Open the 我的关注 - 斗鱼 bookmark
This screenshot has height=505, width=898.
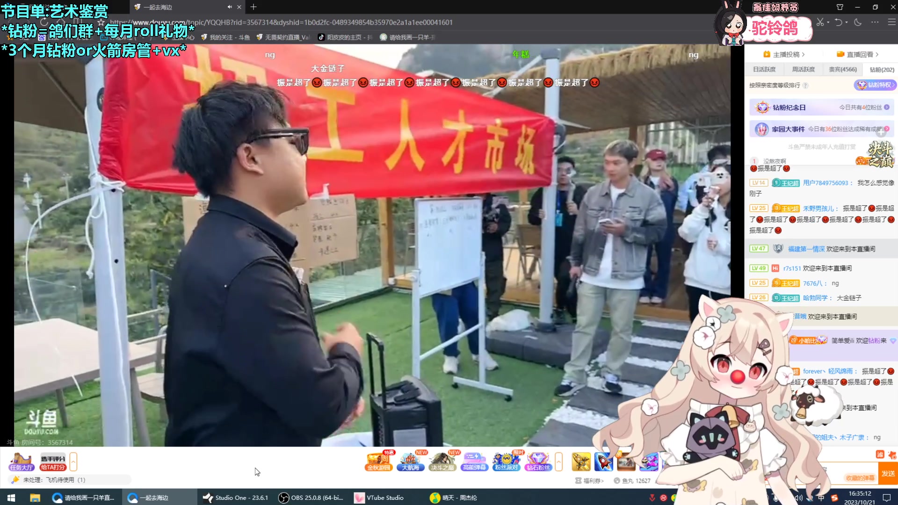[225, 37]
